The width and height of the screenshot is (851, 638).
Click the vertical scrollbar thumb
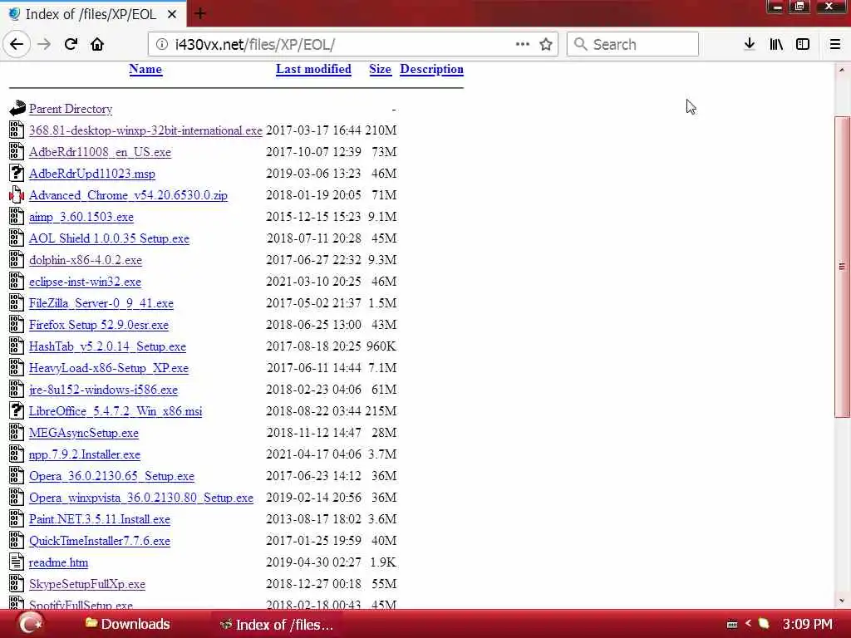coord(842,267)
